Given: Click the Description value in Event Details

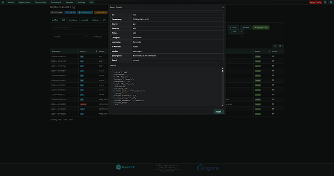Looking at the screenshot, I should click(144, 56).
